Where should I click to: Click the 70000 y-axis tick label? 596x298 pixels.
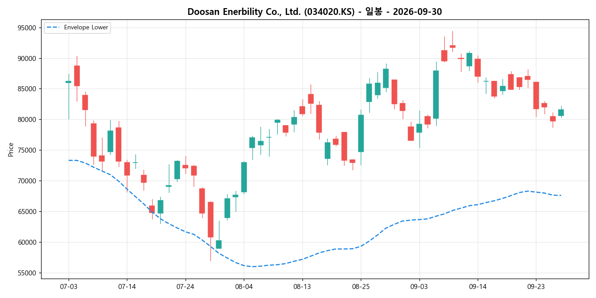coord(27,181)
